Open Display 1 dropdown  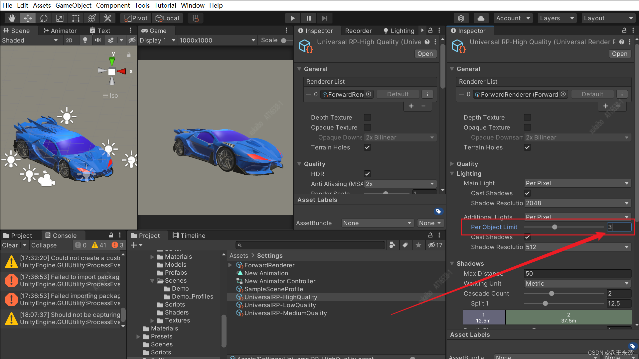point(157,40)
